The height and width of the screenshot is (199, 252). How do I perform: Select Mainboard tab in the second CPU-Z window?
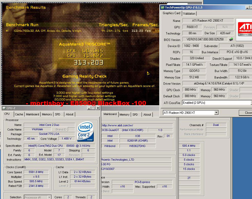(110, 114)
